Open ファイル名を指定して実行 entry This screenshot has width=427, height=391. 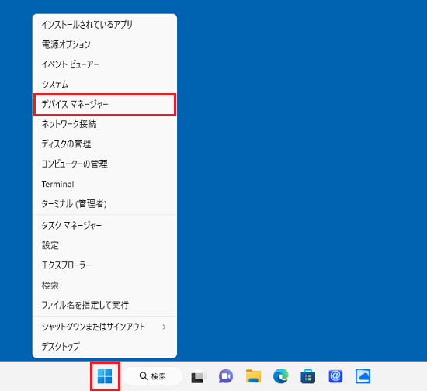point(105,305)
